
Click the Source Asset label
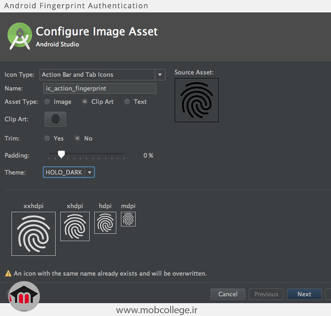coord(194,73)
